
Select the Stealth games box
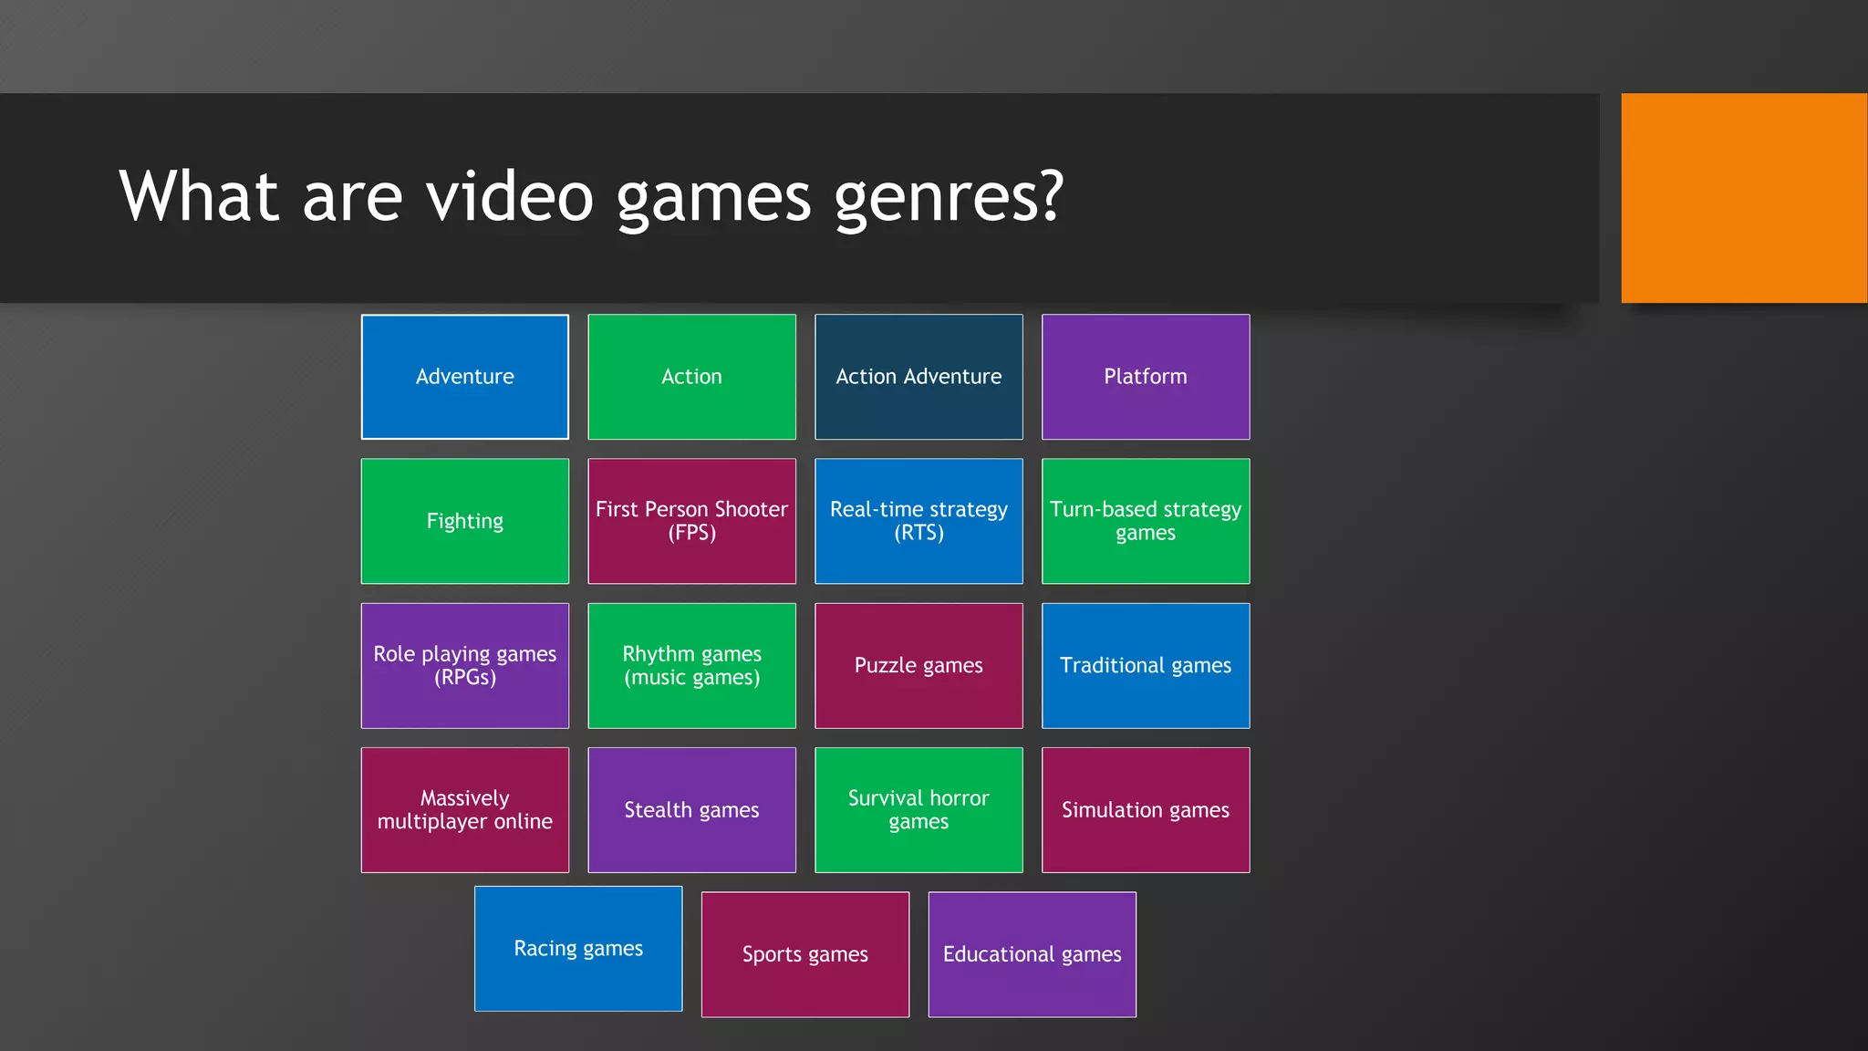point(691,809)
